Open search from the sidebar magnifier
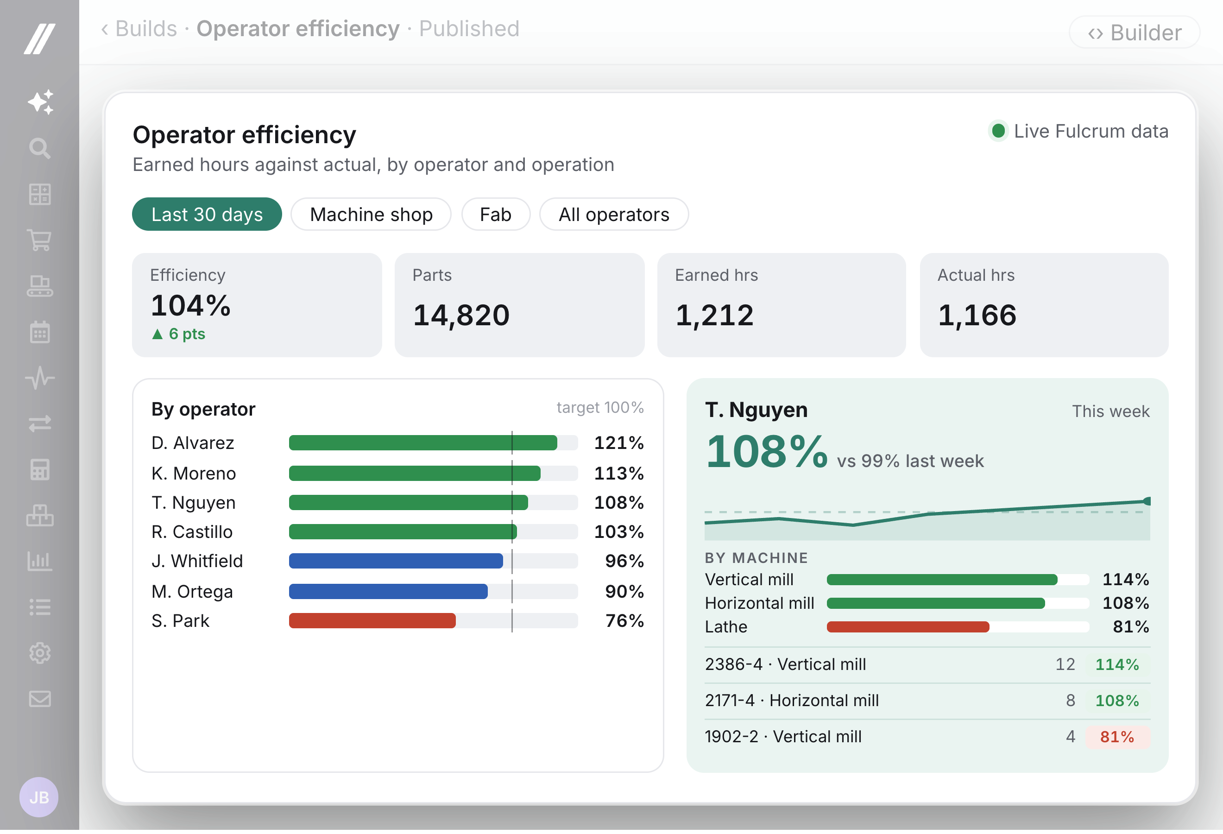Screen dimensions: 1223x834 pyautogui.click(x=40, y=149)
